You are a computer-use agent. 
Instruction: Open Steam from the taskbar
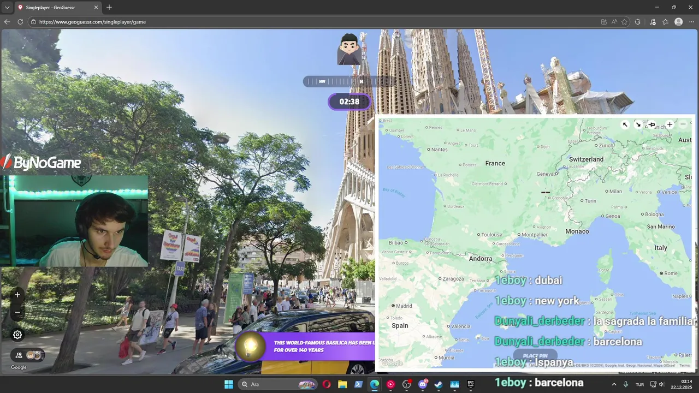(x=439, y=384)
